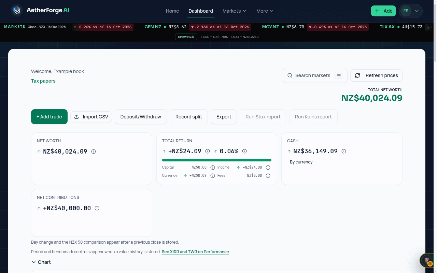Toggle Show NZ$ currency display

pos(186,37)
